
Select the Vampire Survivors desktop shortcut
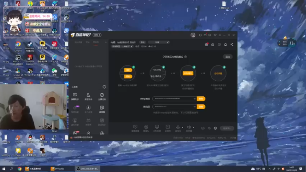click(x=30, y=60)
